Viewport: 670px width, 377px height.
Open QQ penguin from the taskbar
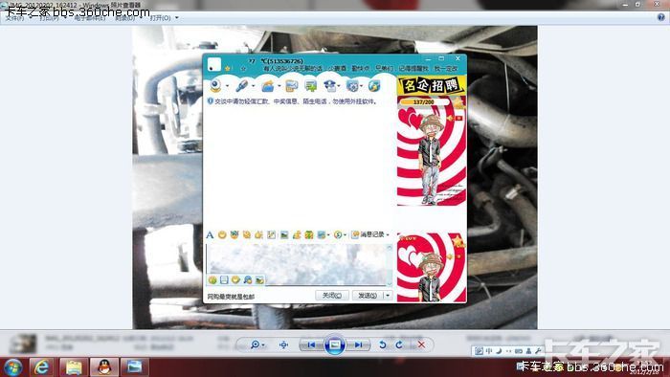coord(104,367)
